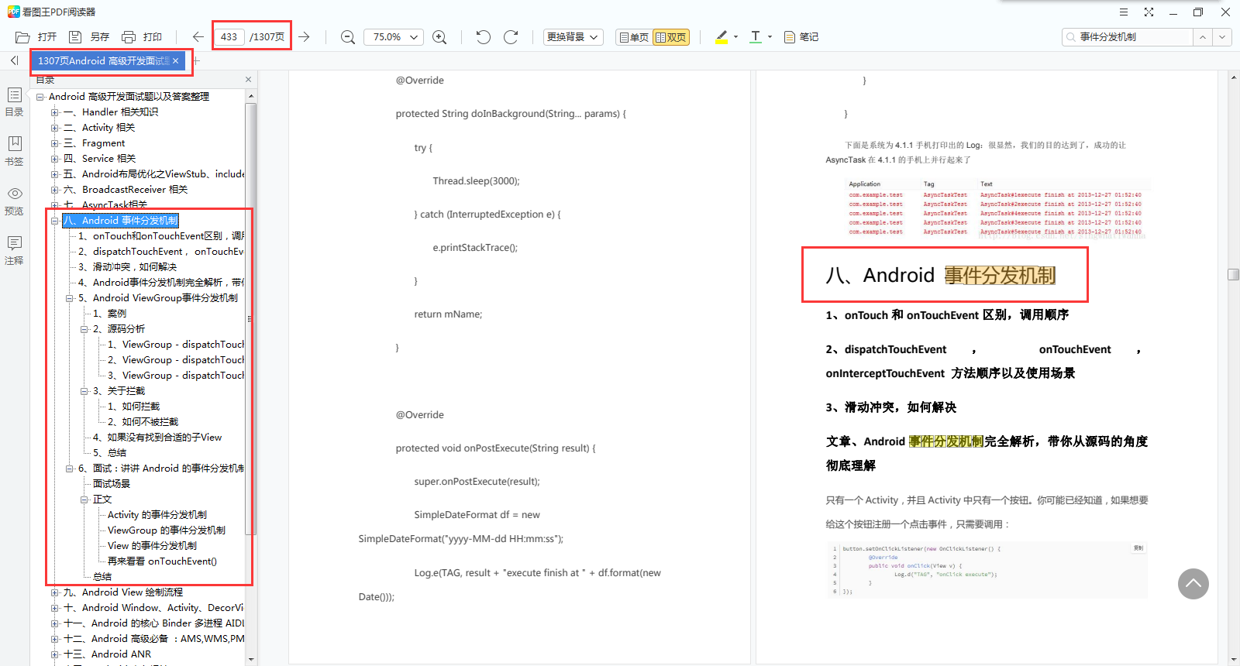Open outline entry 面试场景

112,484
